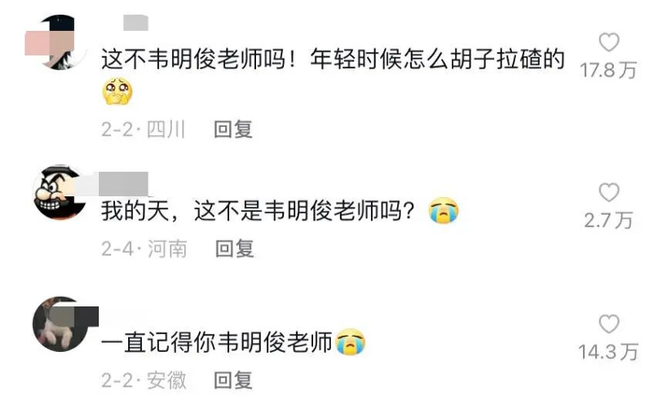This screenshot has width=654, height=405.
Task: Select comment text 年轻时候怎么胡子拉碴的
Action: point(437,59)
